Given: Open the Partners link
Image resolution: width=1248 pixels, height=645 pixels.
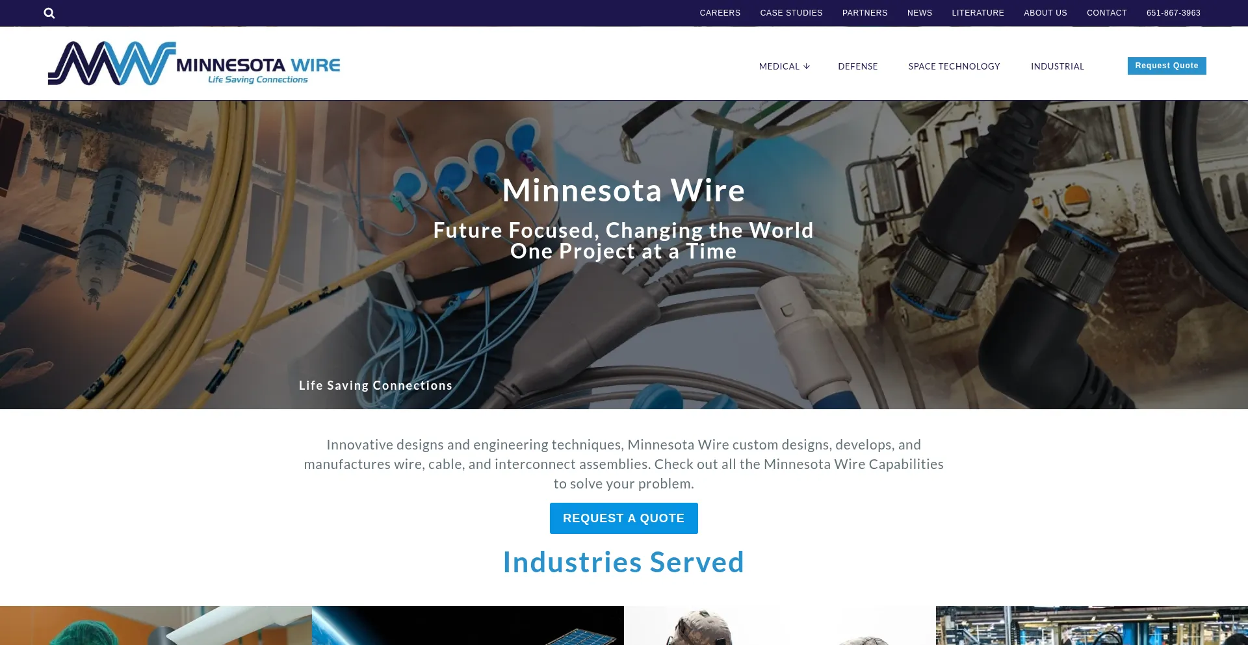Looking at the screenshot, I should [865, 13].
